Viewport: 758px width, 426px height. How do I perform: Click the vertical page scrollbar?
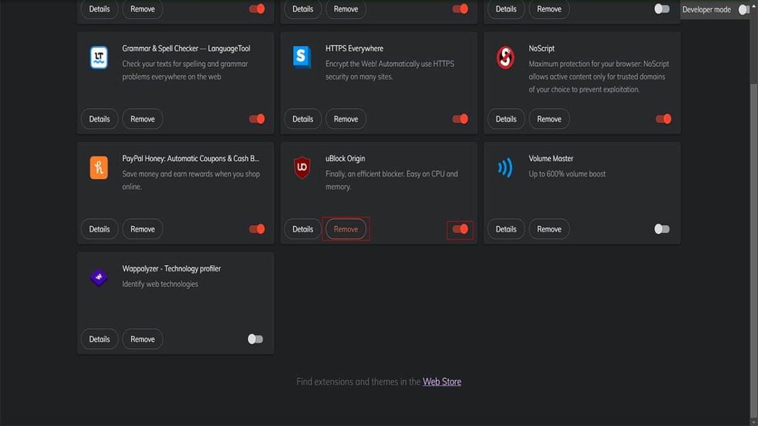(x=753, y=50)
